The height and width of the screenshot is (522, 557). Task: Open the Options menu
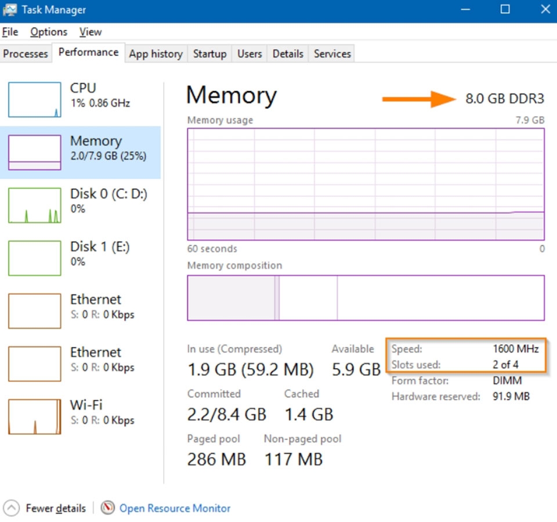pos(49,32)
